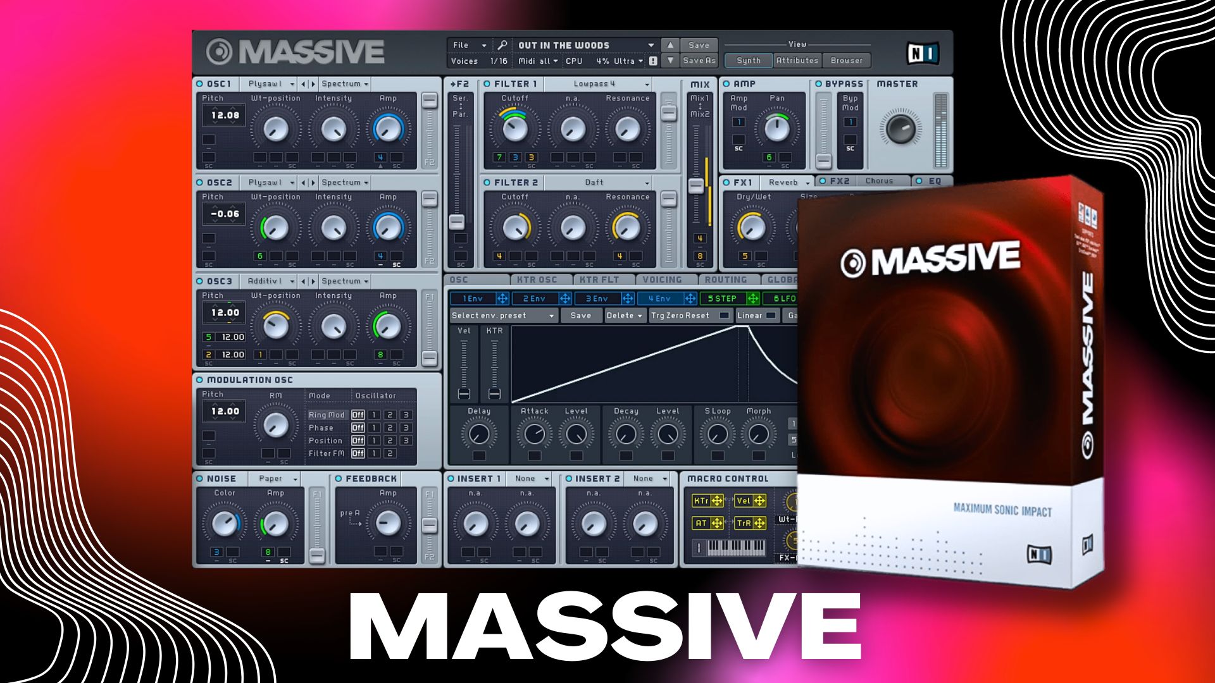Load next preset with down arrow
Image resolution: width=1215 pixels, height=683 pixels.
[670, 61]
